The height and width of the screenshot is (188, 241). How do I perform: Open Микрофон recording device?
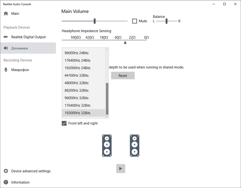(x=28, y=70)
